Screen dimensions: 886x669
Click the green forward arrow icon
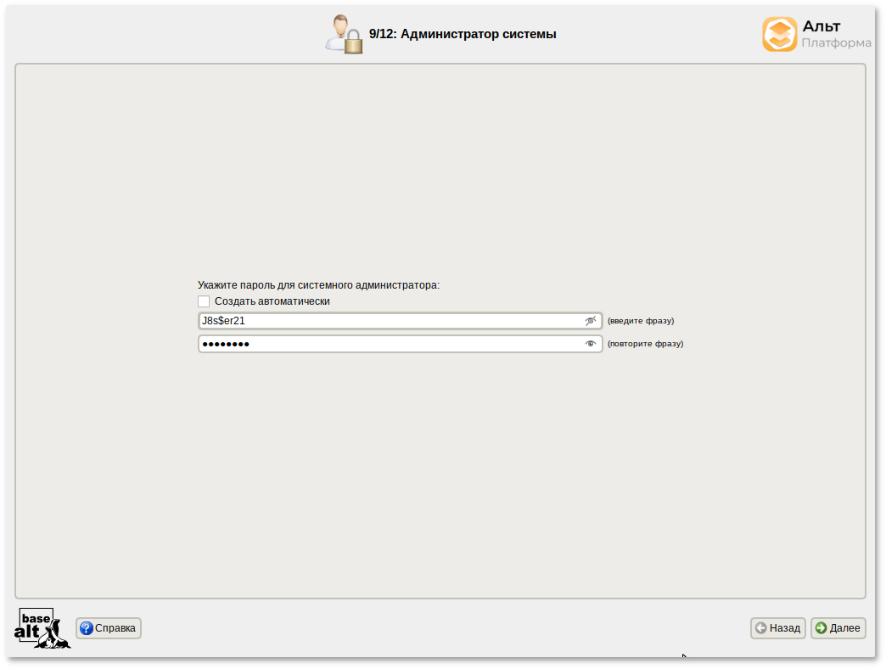(821, 628)
